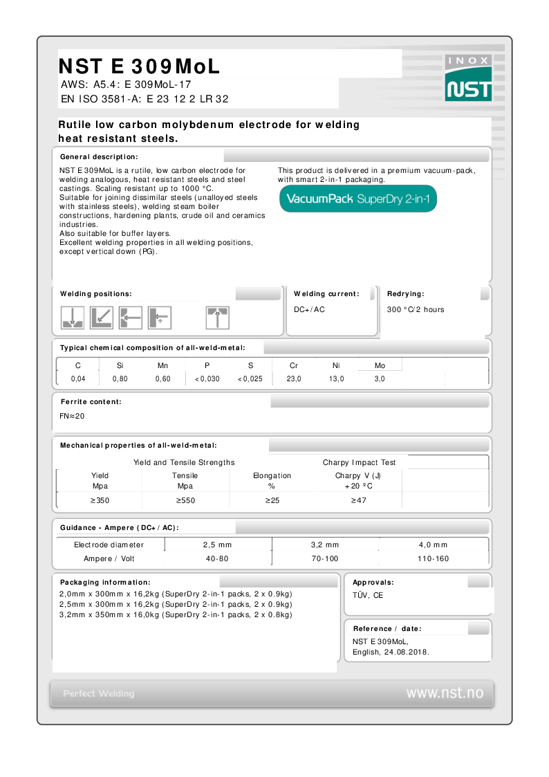Select the AWS: A5.4: E 309MoL-17 line
Screen dimensions: 549x777
pyautogui.click(x=126, y=84)
